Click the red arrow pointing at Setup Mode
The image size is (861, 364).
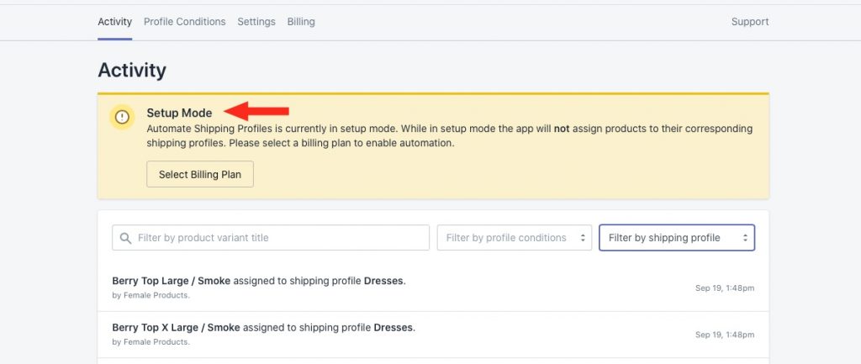(257, 112)
